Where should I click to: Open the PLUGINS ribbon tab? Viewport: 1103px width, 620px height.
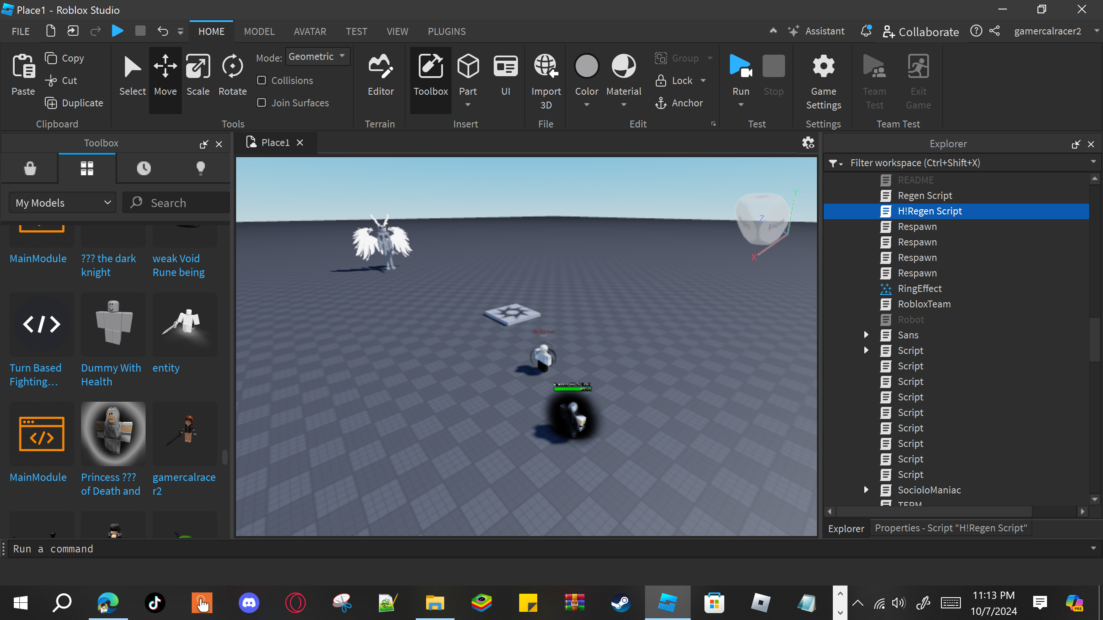point(446,31)
